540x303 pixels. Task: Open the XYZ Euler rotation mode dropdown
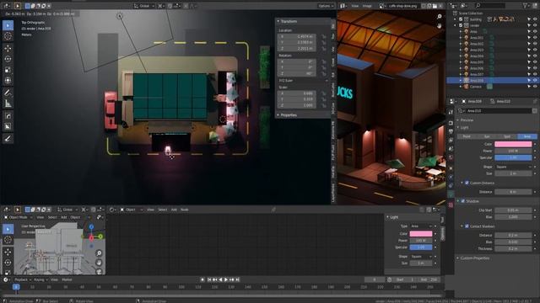tap(303, 81)
